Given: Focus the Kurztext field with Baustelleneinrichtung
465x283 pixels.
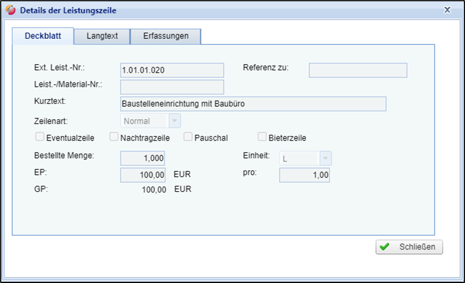Looking at the screenshot, I should tap(253, 104).
